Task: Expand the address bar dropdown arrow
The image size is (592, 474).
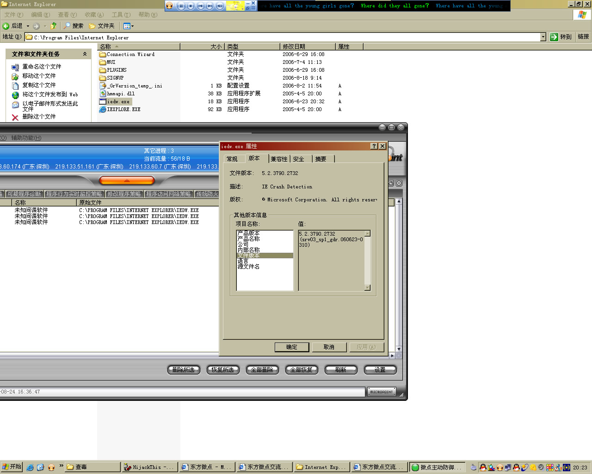Action: [x=543, y=37]
